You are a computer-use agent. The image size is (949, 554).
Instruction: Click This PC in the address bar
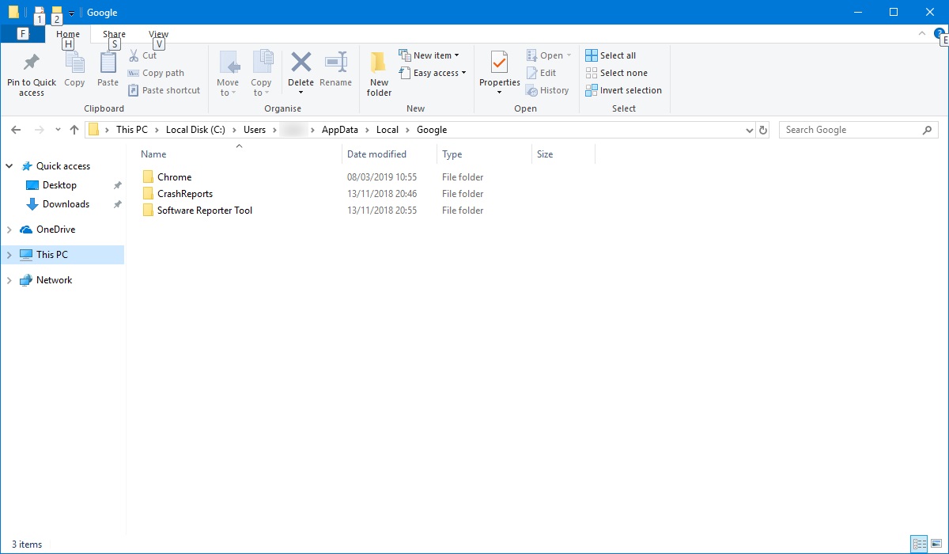[131, 130]
